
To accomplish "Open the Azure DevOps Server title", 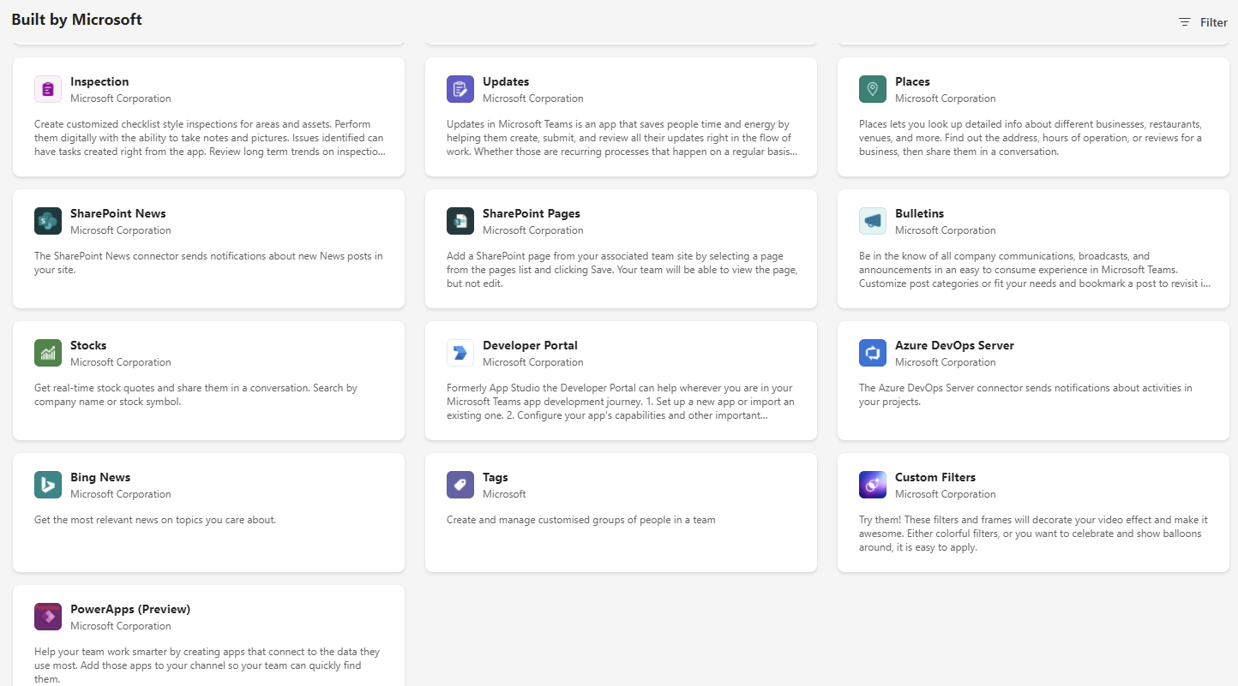I will point(954,345).
